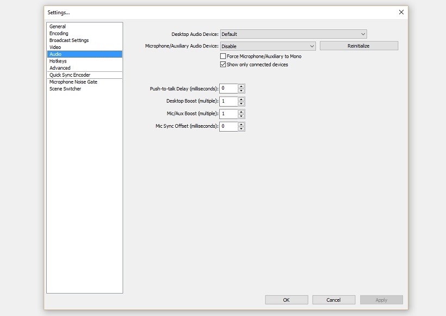Decrease Mic Sync Offset with the down arrow

tap(241, 128)
